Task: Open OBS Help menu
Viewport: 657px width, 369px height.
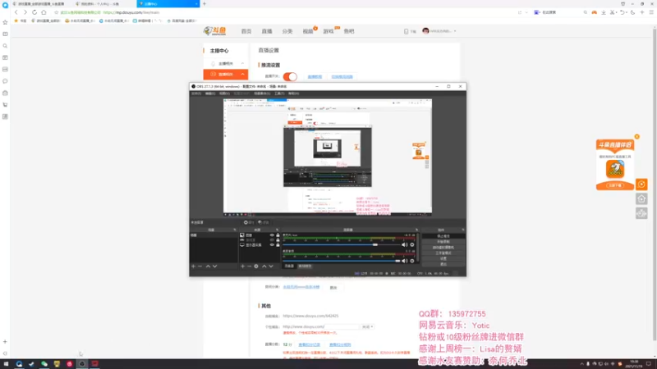Action: (x=294, y=93)
